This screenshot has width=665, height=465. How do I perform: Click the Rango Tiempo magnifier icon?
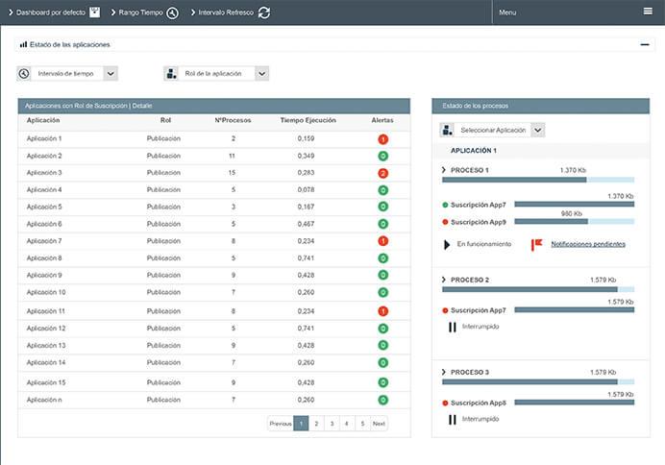tap(172, 12)
